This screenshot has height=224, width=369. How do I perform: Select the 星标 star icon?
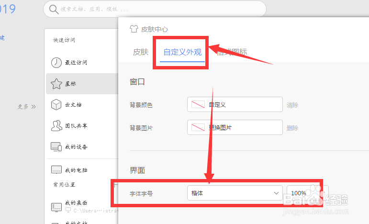click(56, 84)
